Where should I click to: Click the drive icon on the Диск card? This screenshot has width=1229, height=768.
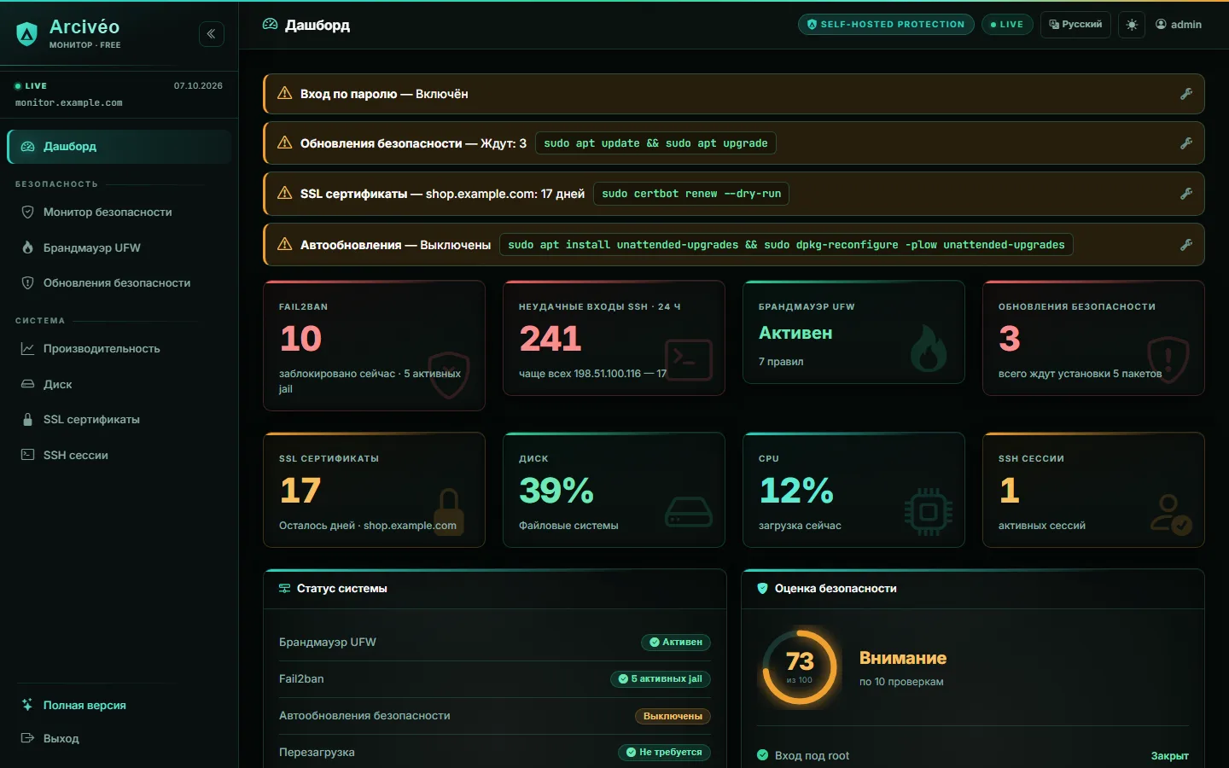pyautogui.click(x=689, y=512)
